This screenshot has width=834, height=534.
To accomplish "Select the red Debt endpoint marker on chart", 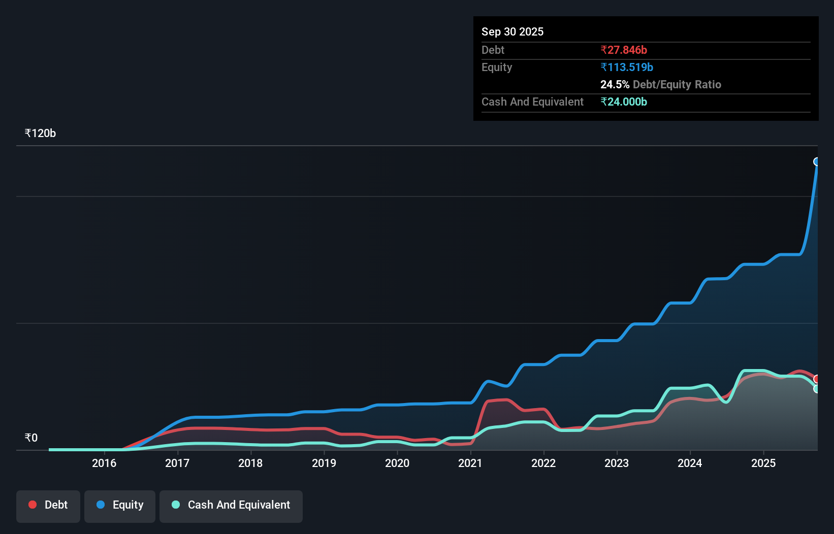I will click(x=817, y=379).
